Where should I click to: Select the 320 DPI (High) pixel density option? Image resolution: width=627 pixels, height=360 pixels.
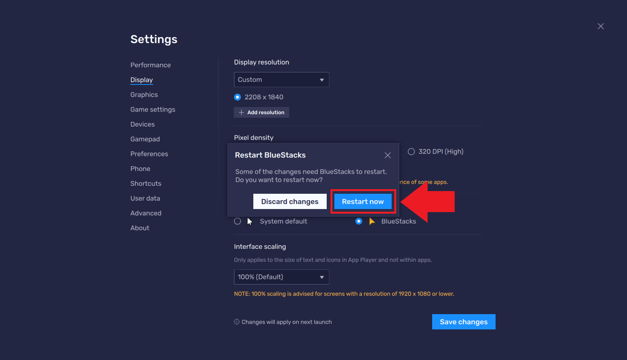tap(411, 151)
